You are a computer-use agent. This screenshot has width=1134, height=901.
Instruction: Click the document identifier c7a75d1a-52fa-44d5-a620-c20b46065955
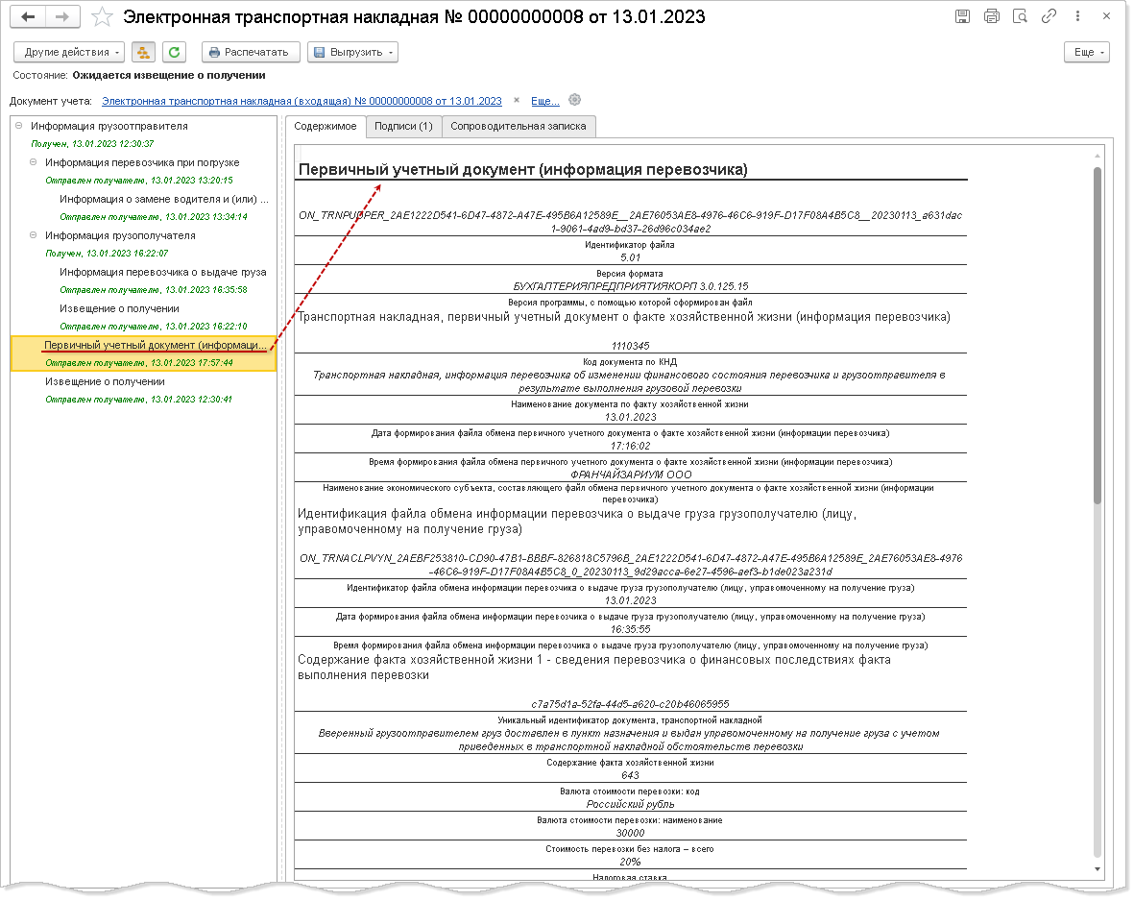[631, 704]
